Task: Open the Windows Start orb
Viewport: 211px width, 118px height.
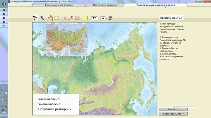Action: (4, 4)
